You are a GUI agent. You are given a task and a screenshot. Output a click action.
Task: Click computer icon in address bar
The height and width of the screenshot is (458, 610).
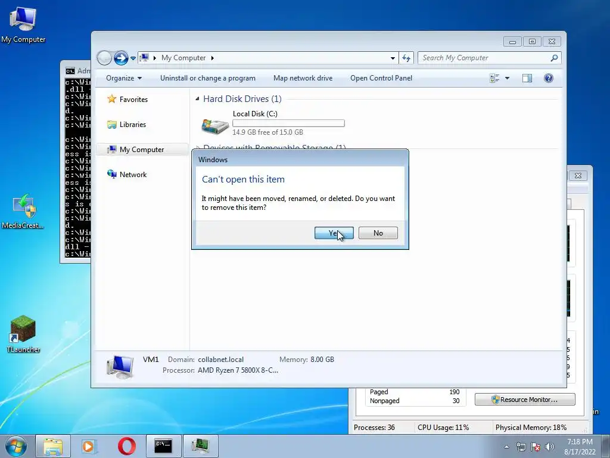coord(144,58)
